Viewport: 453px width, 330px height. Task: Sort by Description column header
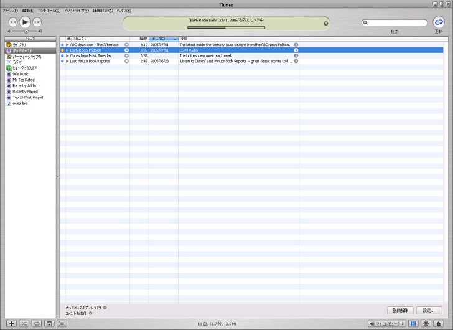pos(239,39)
